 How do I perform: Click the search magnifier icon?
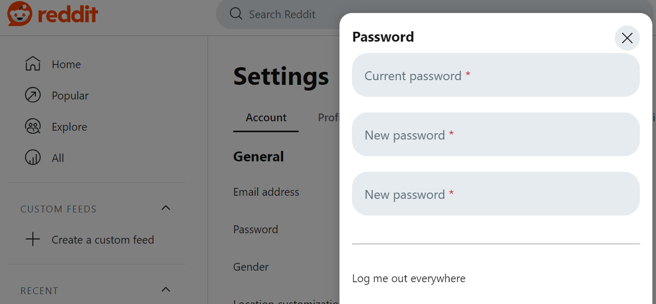pos(236,14)
